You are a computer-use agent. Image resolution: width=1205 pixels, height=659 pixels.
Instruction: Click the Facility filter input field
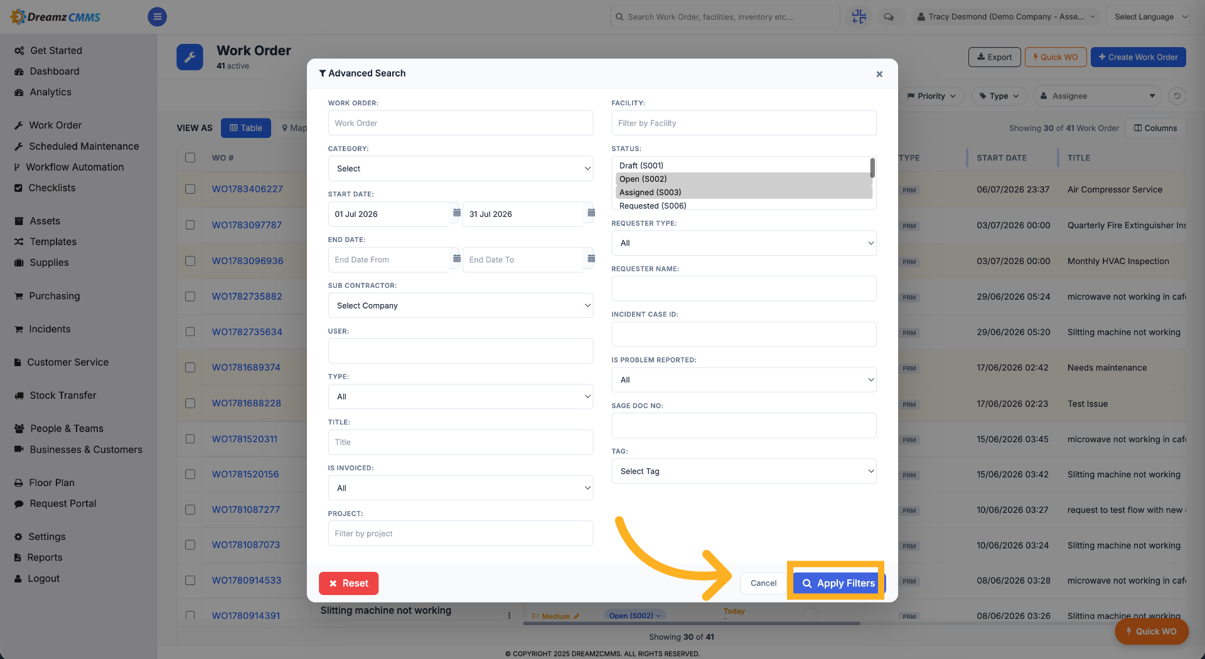click(x=744, y=123)
